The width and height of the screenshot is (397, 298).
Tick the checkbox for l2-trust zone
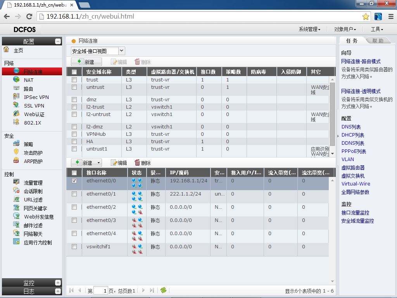(74, 107)
